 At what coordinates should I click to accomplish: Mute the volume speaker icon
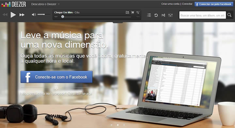[x=34, y=15]
